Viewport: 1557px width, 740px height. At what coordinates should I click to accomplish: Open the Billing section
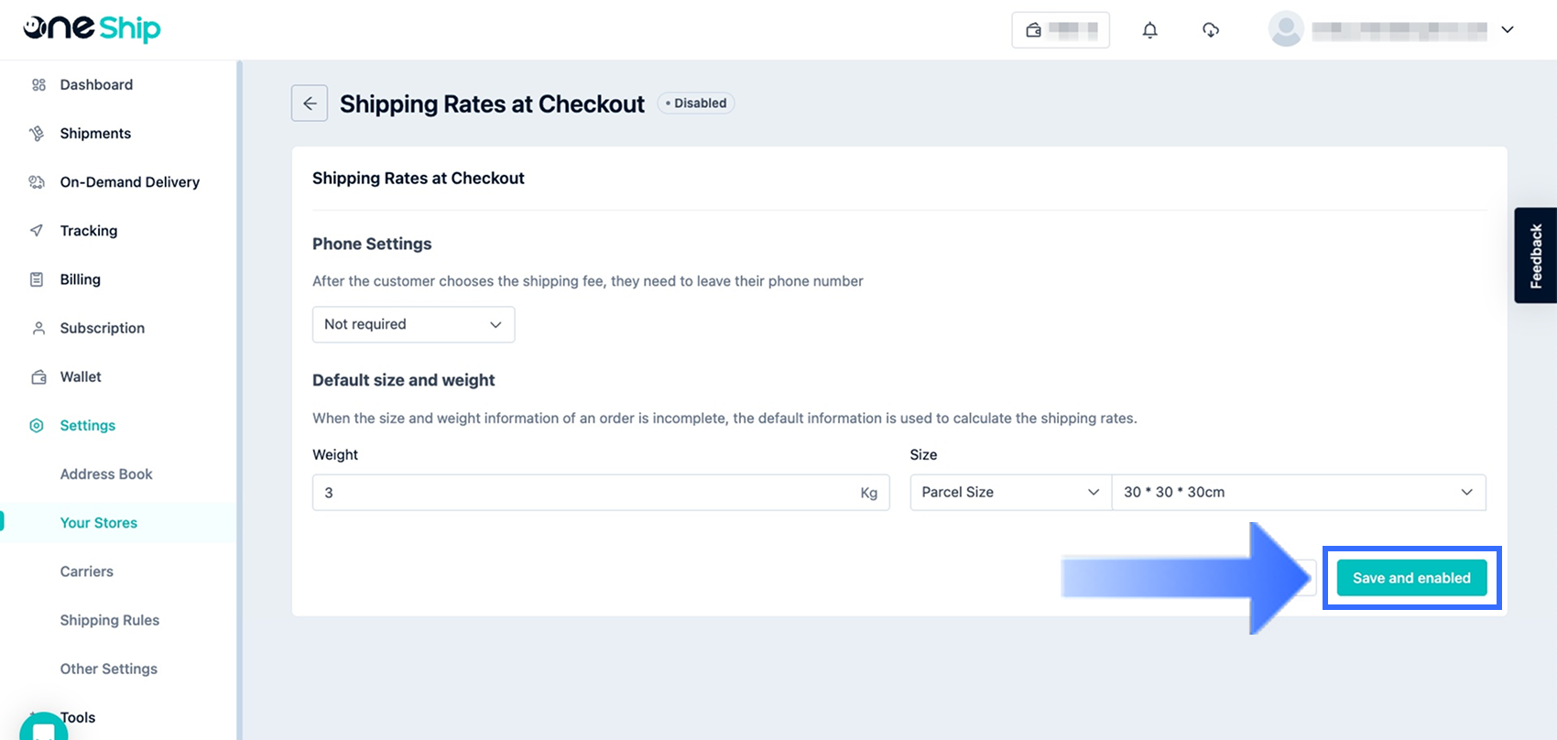click(x=81, y=279)
